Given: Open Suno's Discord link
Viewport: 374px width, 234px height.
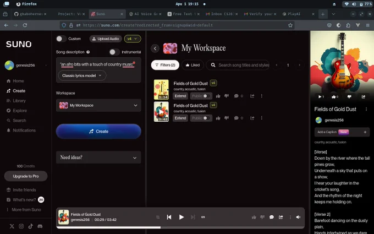Looking at the screenshot, I should 40,226.
